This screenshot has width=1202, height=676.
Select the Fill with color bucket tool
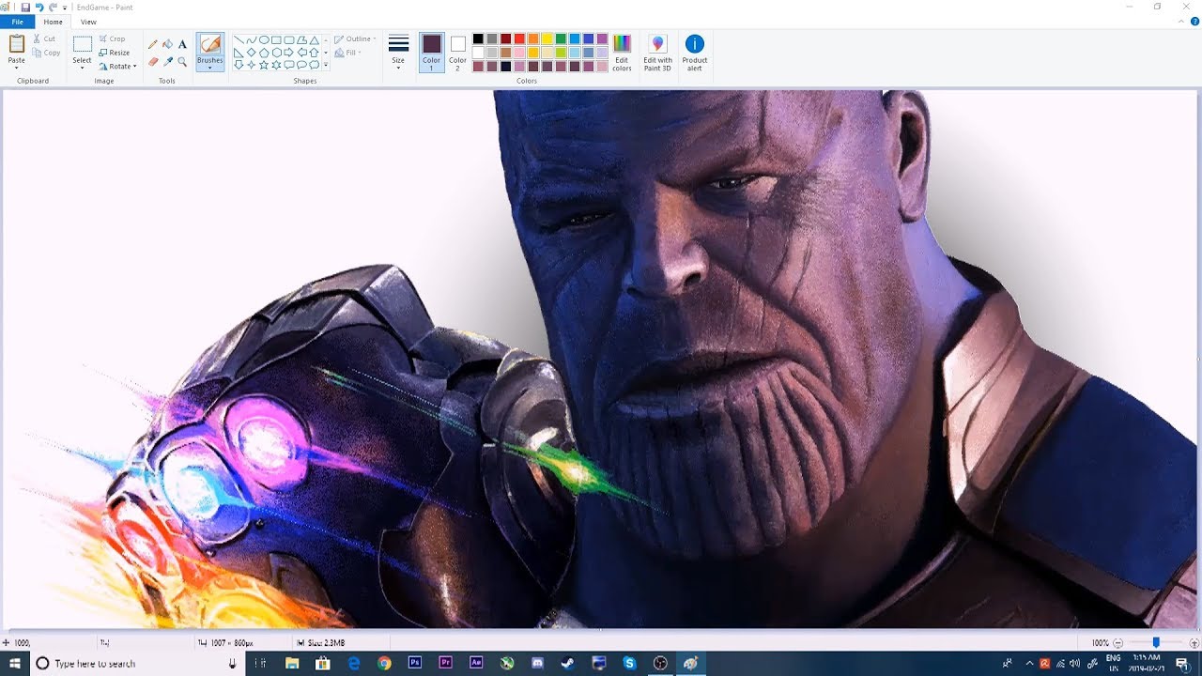tap(167, 44)
